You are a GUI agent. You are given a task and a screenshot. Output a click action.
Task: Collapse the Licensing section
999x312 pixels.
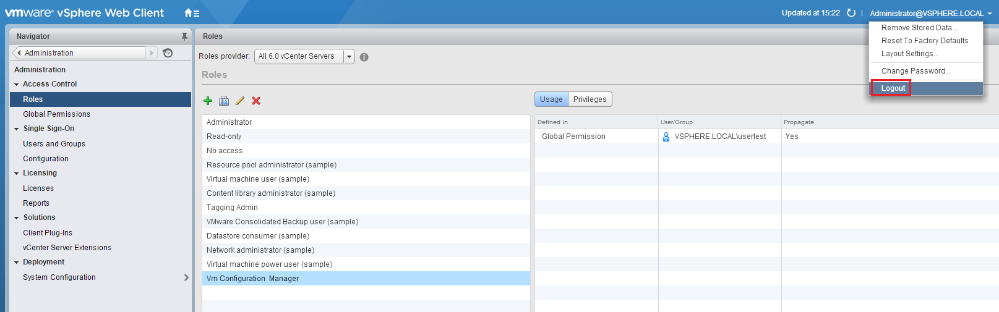17,174
